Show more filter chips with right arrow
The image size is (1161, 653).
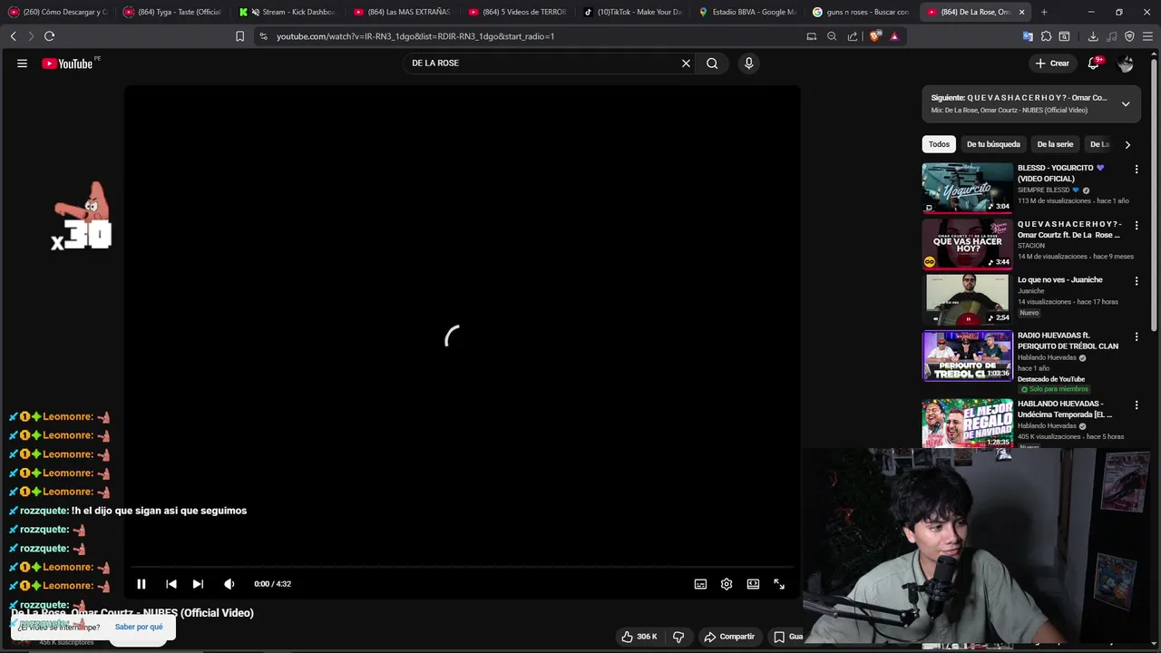click(x=1127, y=144)
